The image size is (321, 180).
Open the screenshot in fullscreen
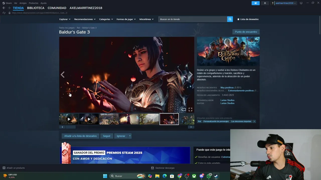[190, 109]
